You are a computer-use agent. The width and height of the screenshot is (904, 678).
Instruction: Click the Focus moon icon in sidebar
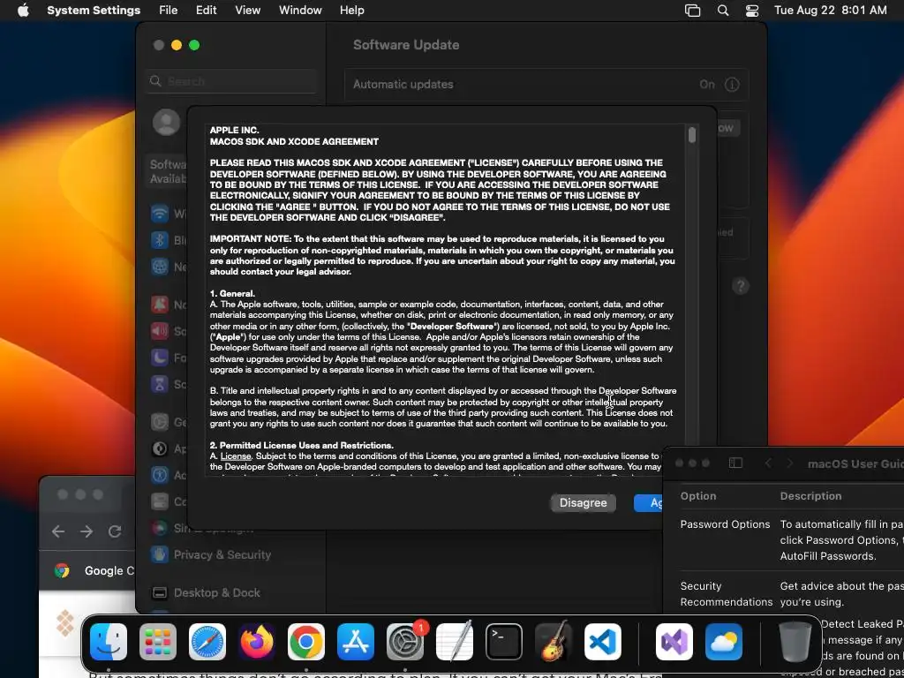pos(160,358)
